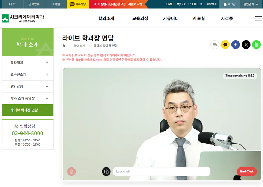This screenshot has height=187, width=263.
Task: Share page via KakaoTalk icon
Action: pyautogui.click(x=225, y=44)
